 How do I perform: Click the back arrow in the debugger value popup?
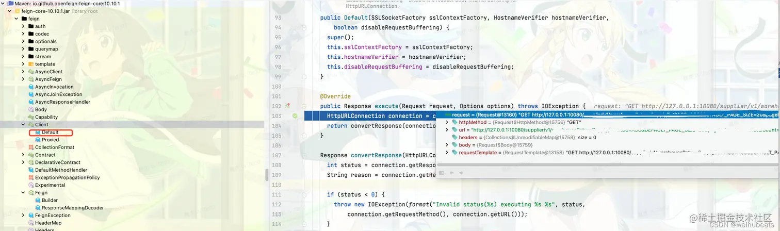452,173
